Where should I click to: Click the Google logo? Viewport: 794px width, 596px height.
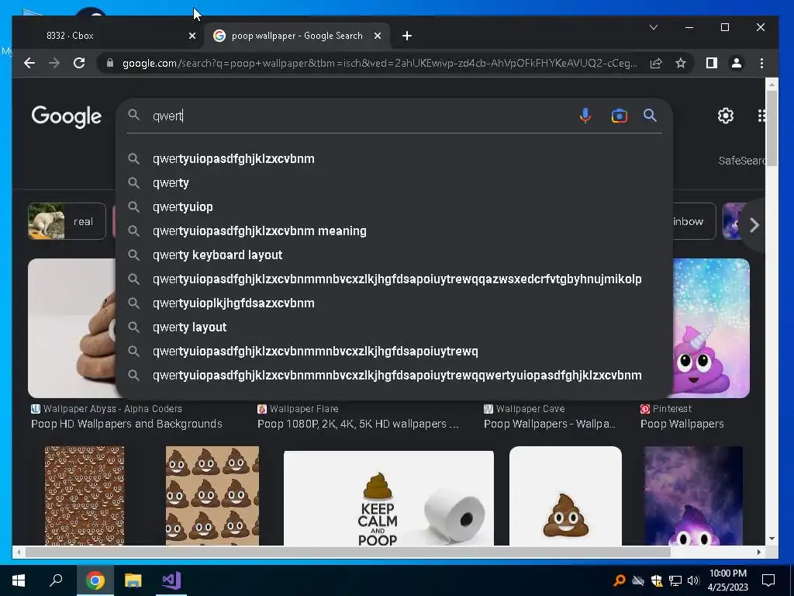point(67,117)
